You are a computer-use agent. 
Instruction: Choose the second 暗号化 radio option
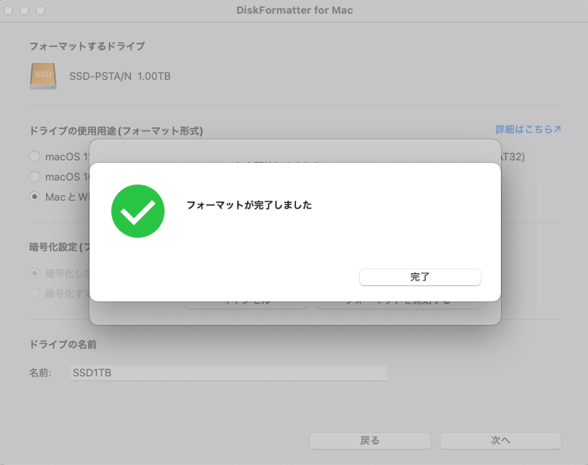pyautogui.click(x=35, y=293)
